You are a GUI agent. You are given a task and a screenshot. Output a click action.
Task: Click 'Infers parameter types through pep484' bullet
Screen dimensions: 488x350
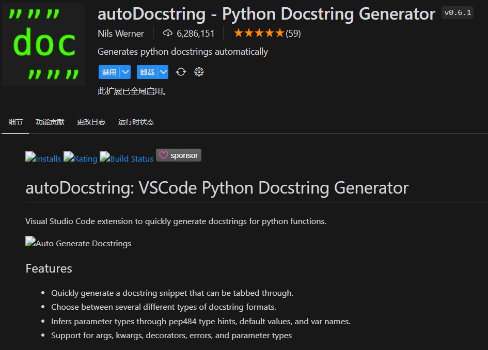point(201,322)
